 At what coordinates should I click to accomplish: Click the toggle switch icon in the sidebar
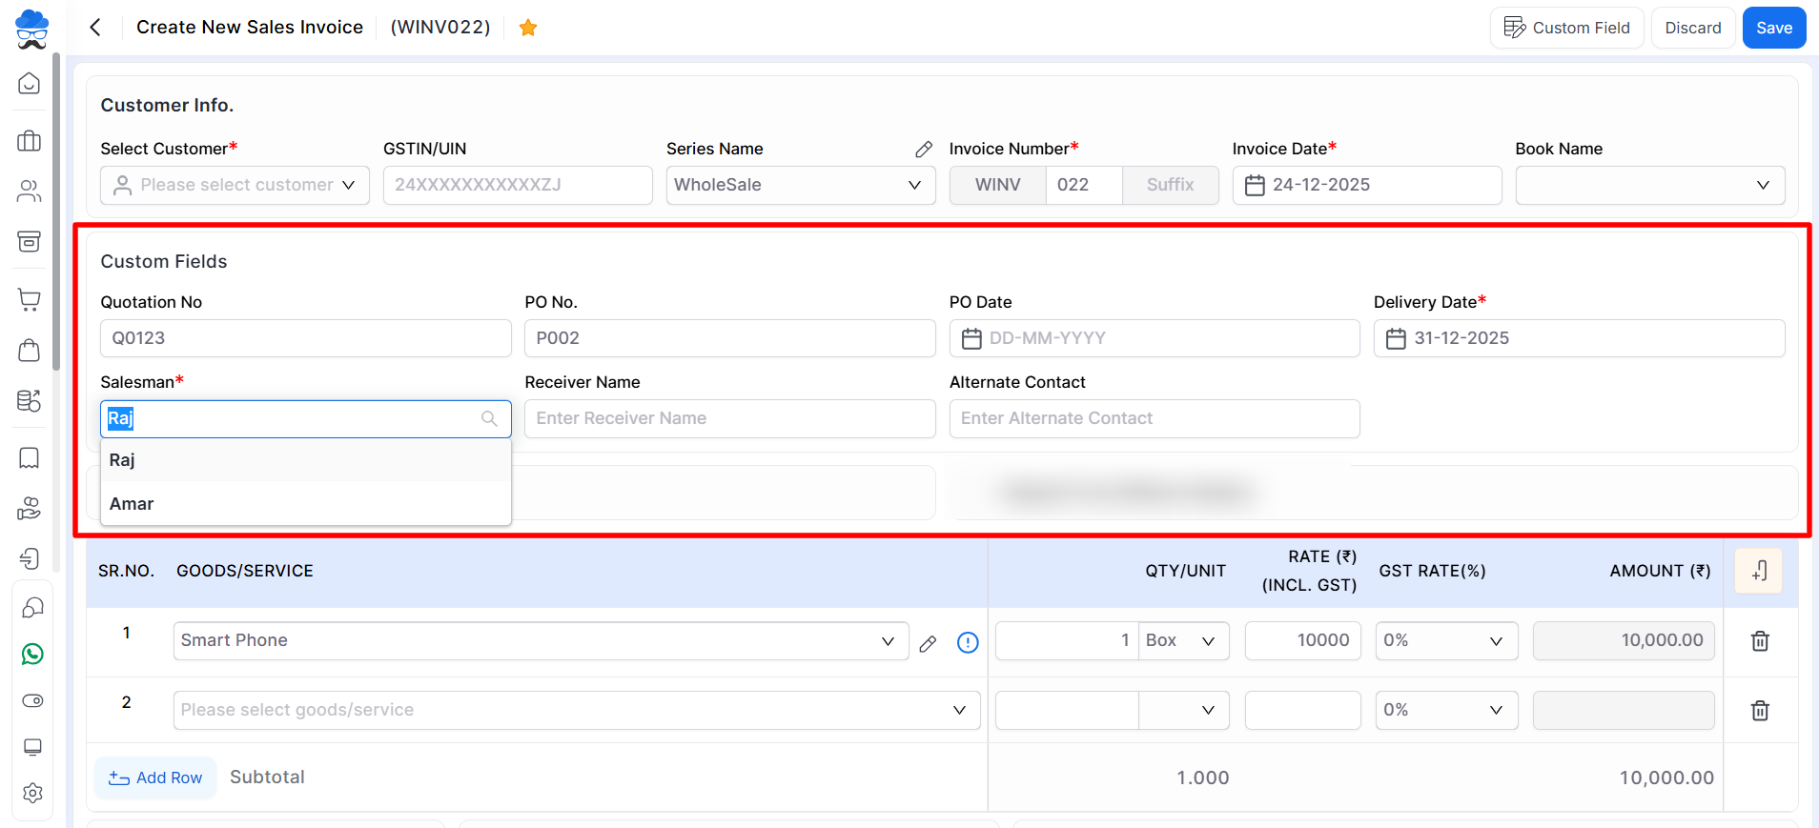(32, 701)
